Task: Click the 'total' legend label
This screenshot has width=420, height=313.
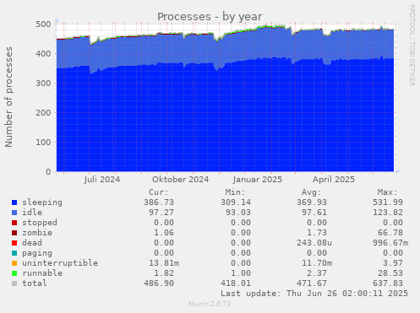Action: [x=35, y=283]
